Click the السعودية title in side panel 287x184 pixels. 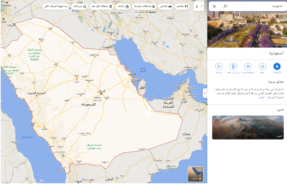click(x=276, y=53)
